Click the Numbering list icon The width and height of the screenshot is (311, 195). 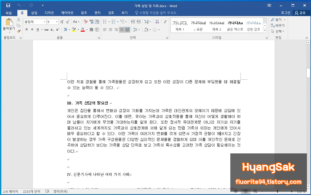[x=114, y=22]
